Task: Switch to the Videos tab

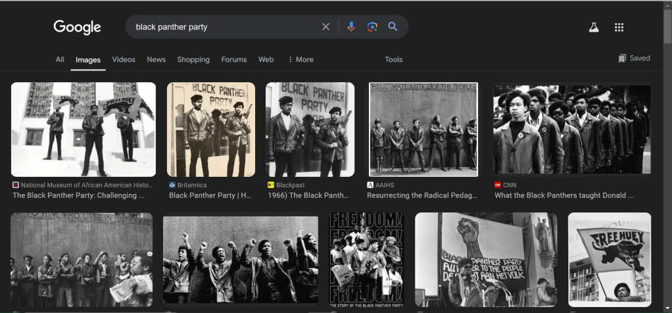Action: (124, 60)
